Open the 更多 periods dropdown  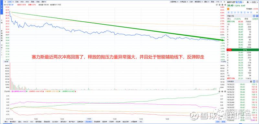pos(44,2)
